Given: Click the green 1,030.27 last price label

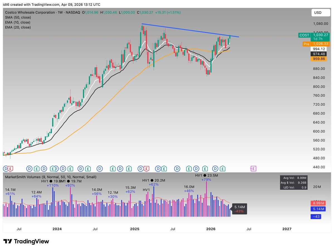Looking at the screenshot, I should point(320,35).
